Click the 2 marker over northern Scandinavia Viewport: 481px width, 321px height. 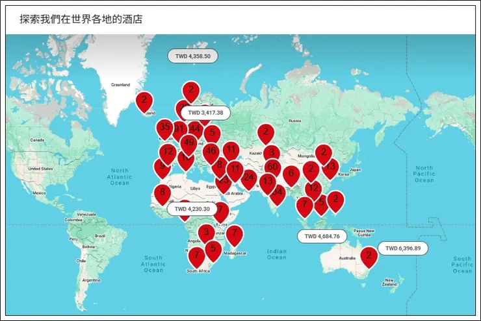pyautogui.click(x=191, y=91)
